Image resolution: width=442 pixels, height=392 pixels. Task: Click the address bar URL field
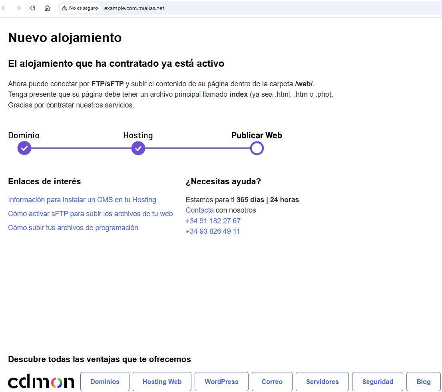click(x=240, y=8)
